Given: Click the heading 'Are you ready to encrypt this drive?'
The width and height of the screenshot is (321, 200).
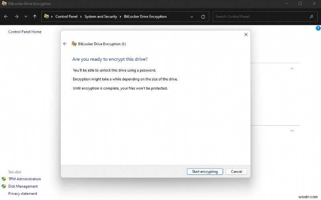Looking at the screenshot, I should coord(110,59).
